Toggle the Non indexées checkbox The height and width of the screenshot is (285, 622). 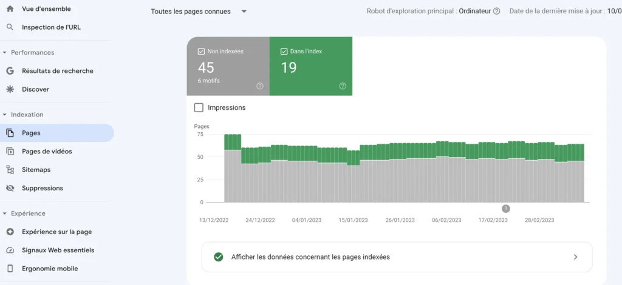point(201,52)
